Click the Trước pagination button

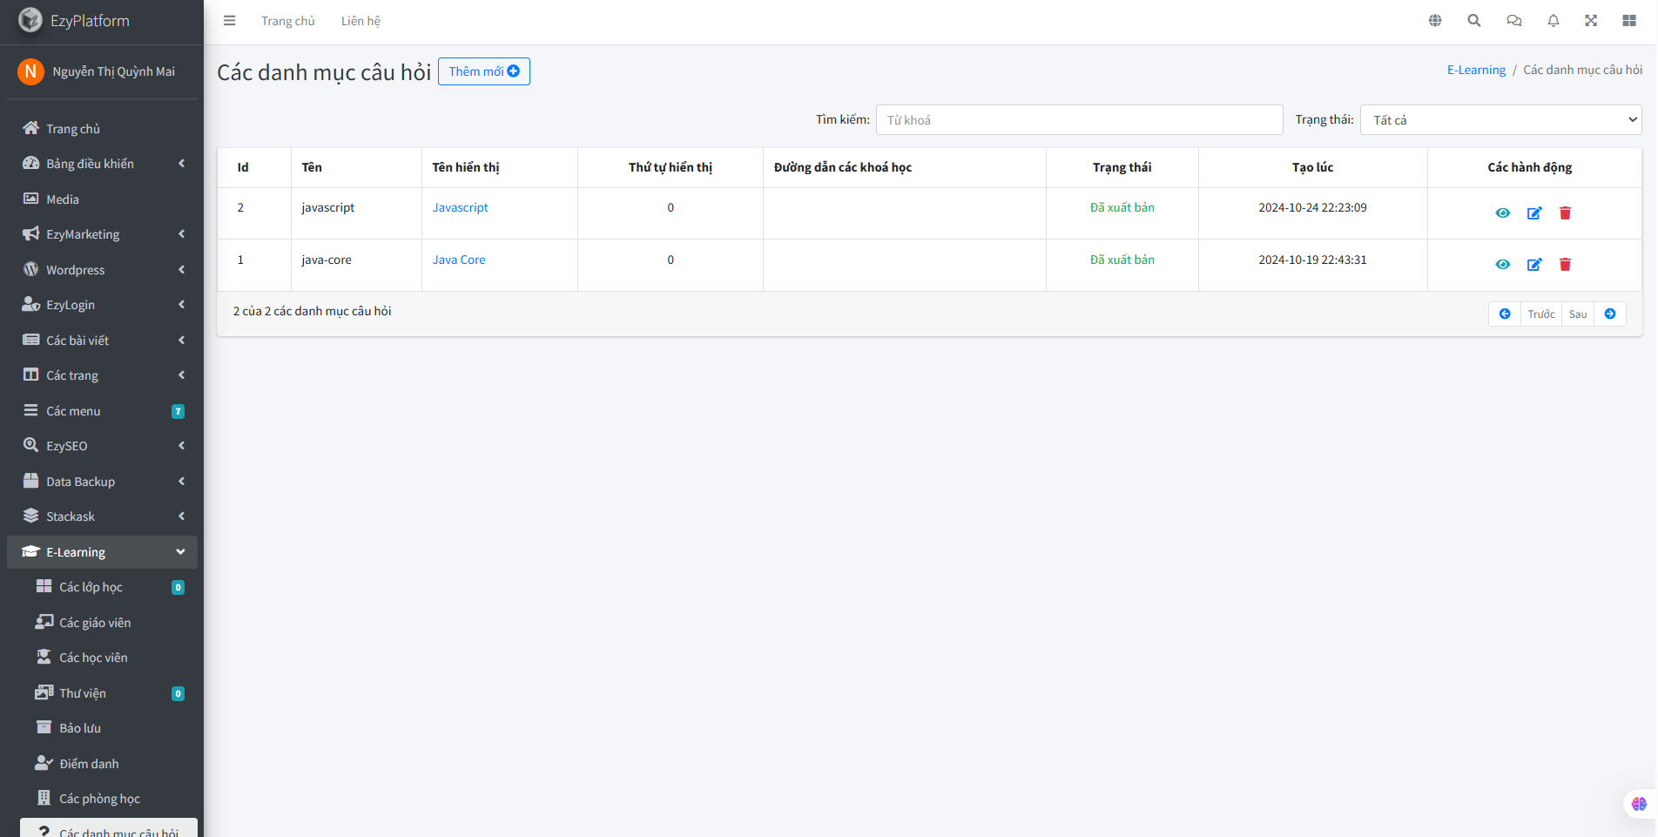1541,314
